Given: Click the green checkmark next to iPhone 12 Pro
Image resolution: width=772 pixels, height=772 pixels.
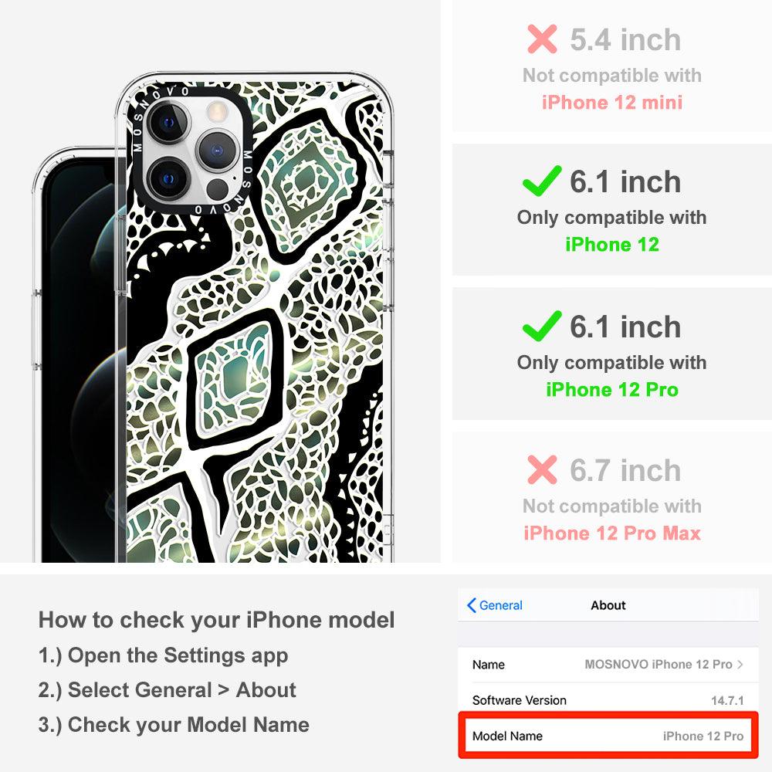Looking at the screenshot, I should (542, 326).
